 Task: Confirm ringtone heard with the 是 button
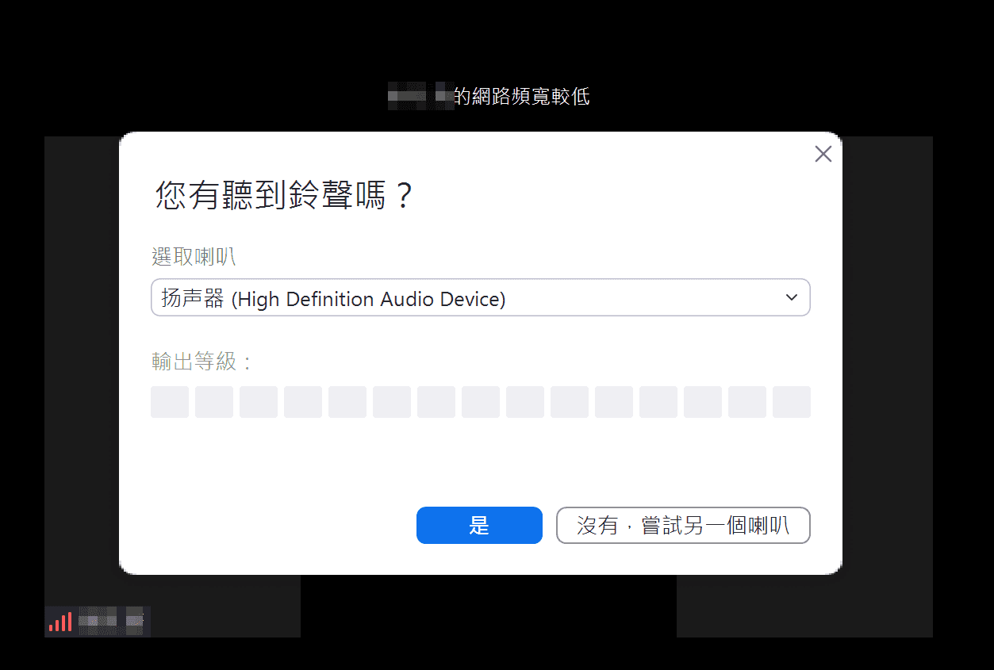pyautogui.click(x=479, y=526)
